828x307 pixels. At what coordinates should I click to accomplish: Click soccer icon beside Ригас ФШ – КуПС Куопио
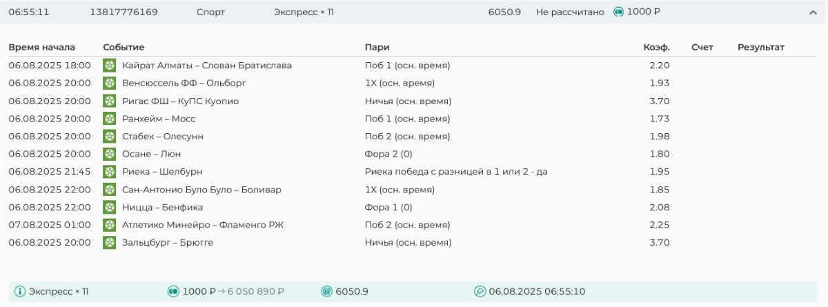(x=109, y=101)
